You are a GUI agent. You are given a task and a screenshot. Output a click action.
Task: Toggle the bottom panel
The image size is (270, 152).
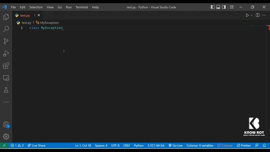pos(218,7)
